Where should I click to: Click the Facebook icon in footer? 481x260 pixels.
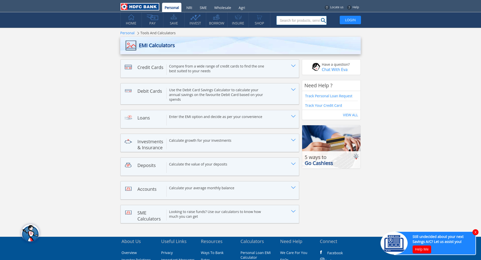coord(321,252)
